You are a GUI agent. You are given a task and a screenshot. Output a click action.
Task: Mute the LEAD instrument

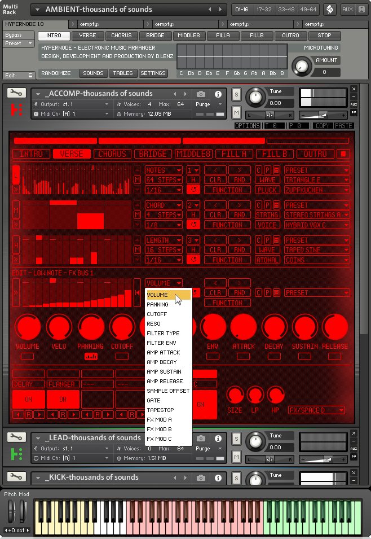click(x=236, y=457)
